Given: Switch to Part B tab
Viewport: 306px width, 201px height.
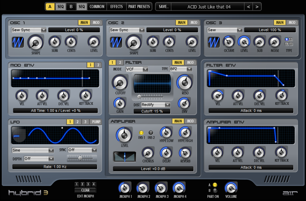Looking at the screenshot, I should (x=71, y=7).
